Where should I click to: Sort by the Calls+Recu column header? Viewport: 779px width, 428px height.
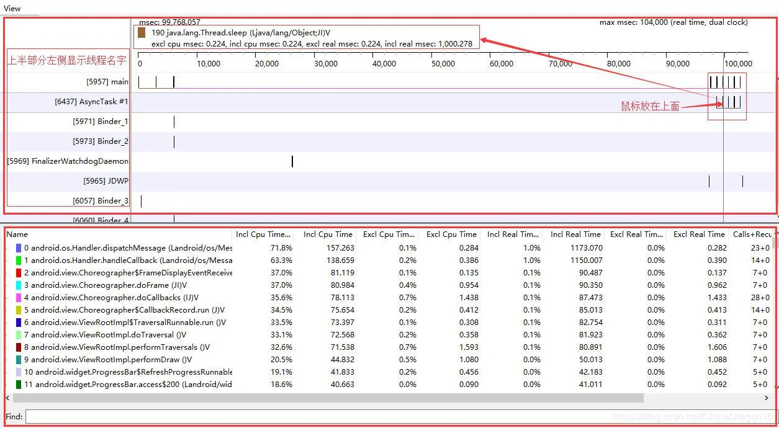tap(750, 234)
